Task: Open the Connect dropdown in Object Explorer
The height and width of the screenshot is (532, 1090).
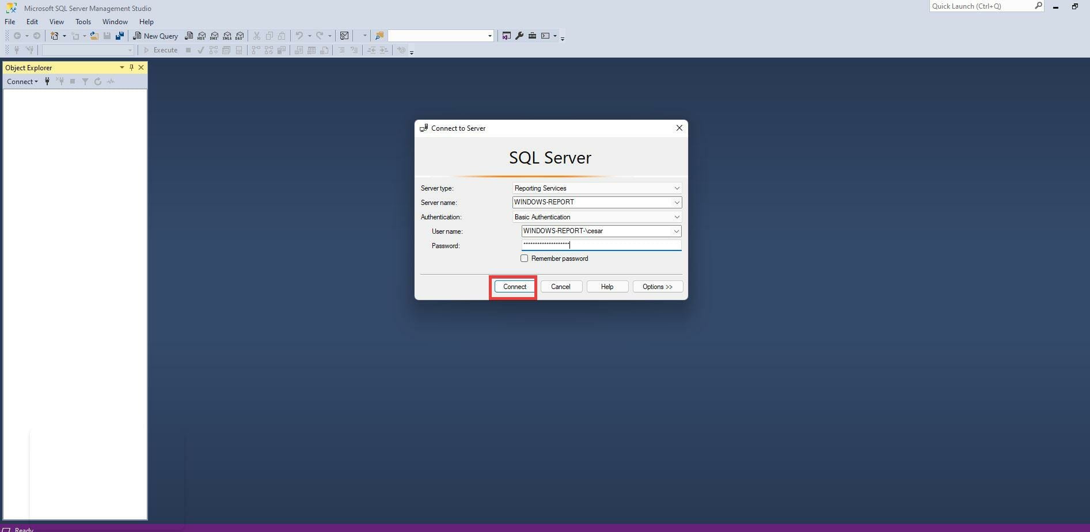Action: (22, 81)
